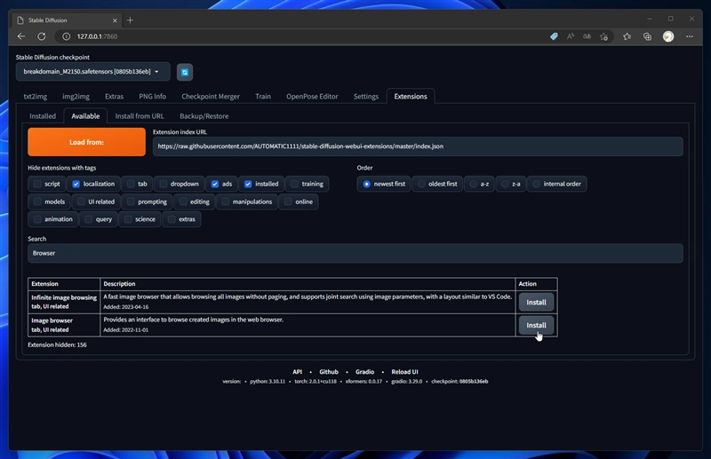Open the Train tab
The height and width of the screenshot is (459, 711).
(262, 97)
